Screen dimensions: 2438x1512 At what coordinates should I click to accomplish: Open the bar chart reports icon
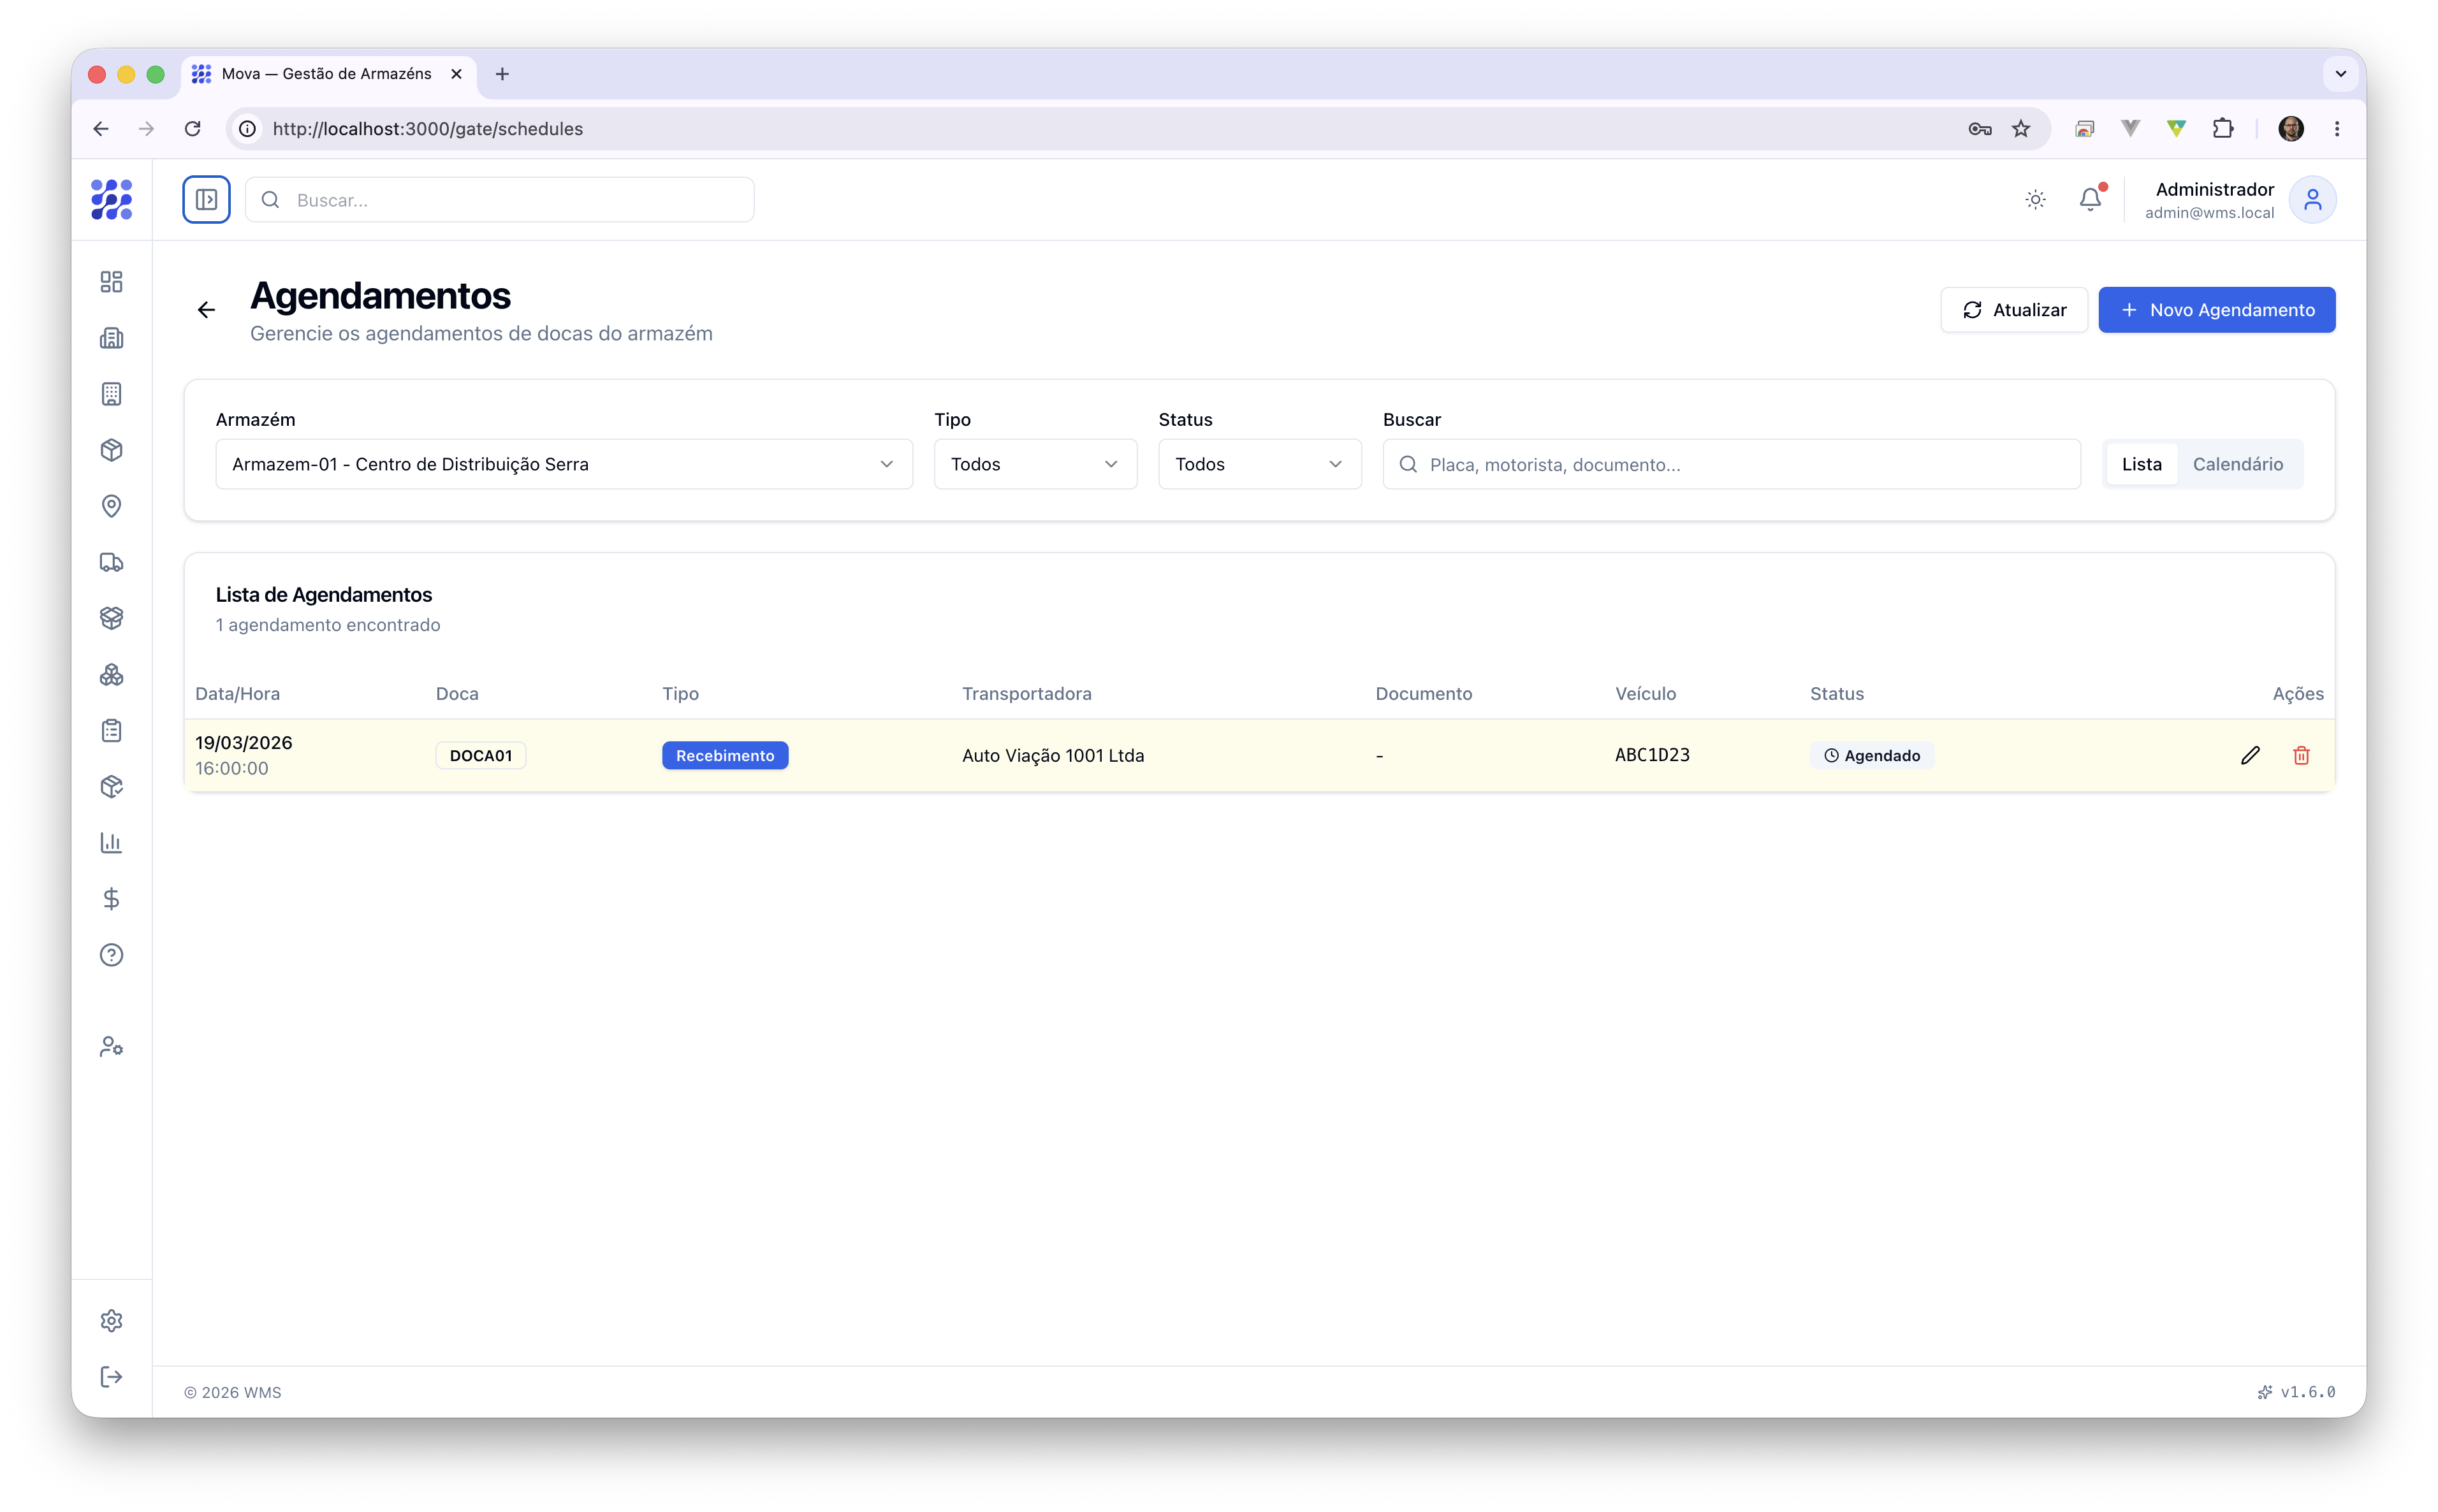(x=111, y=843)
